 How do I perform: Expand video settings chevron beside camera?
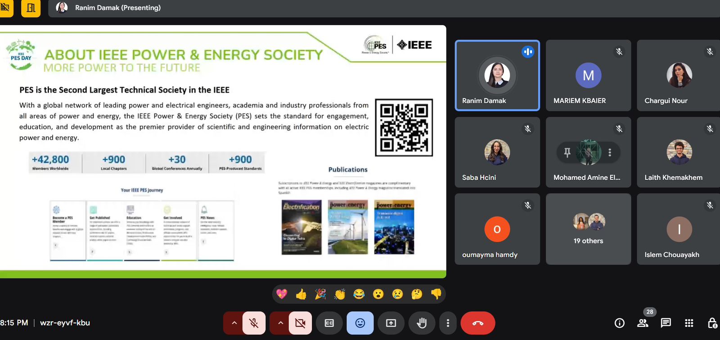tap(280, 323)
